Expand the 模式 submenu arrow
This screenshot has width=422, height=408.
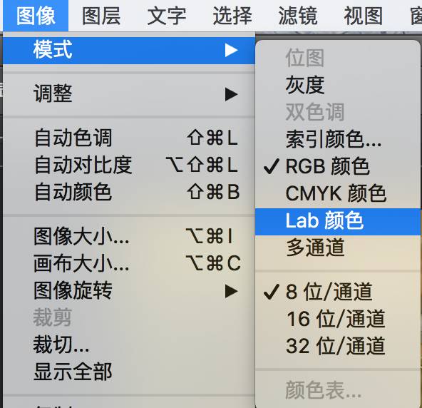click(x=231, y=51)
